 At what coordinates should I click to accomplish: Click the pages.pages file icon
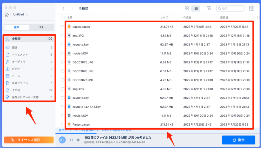69,27
